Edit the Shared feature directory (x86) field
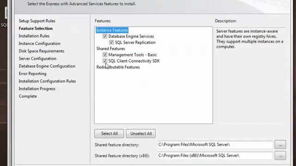Image resolution: width=296 pixels, height=166 pixels. tap(215, 156)
